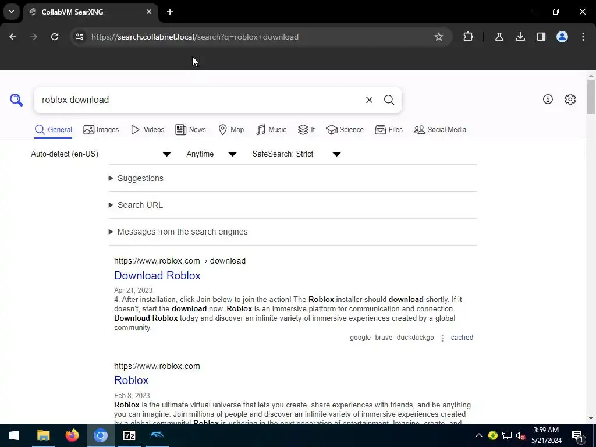Click the second result's https://www.roblox.com URL

click(157, 367)
